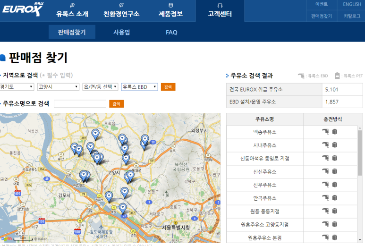Image resolution: width=365 pixels, height=246 pixels.
Task: Open the 이벤트 link
Action: tap(322, 4)
